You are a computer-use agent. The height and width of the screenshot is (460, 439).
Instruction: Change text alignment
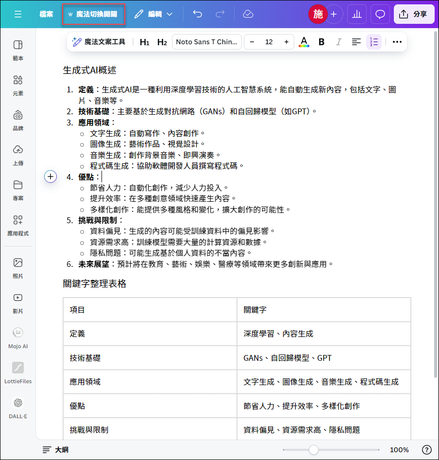point(356,42)
